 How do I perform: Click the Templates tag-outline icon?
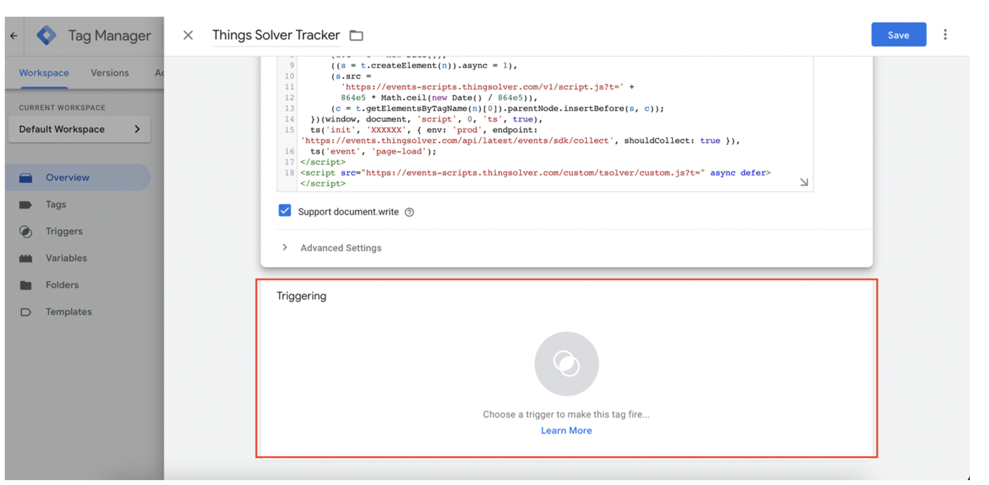[x=25, y=312]
